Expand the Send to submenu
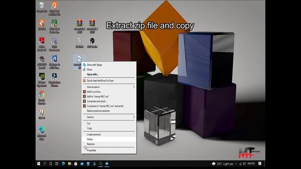 point(109,117)
